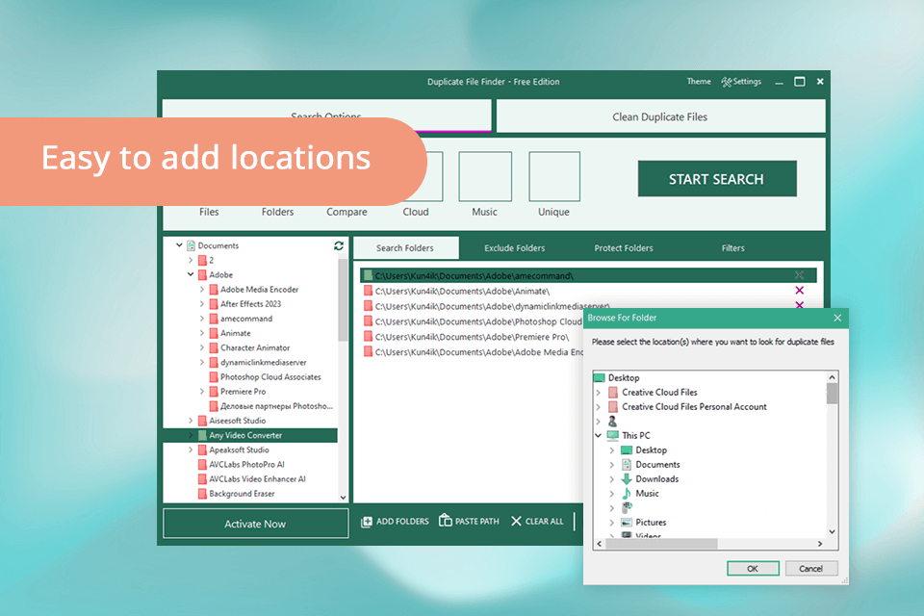Click ADD FOLDERS in the bottom toolbar
The height and width of the screenshot is (616, 924).
point(395,521)
